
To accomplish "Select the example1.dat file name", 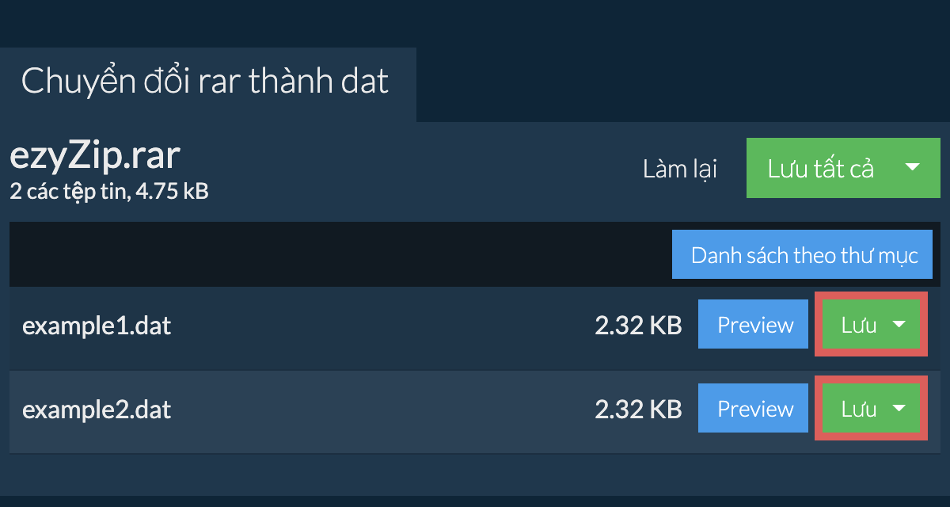I will 97,326.
